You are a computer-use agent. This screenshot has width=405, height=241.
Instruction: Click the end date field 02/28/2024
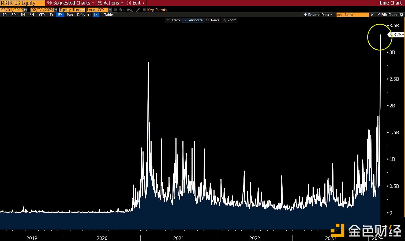42,10
